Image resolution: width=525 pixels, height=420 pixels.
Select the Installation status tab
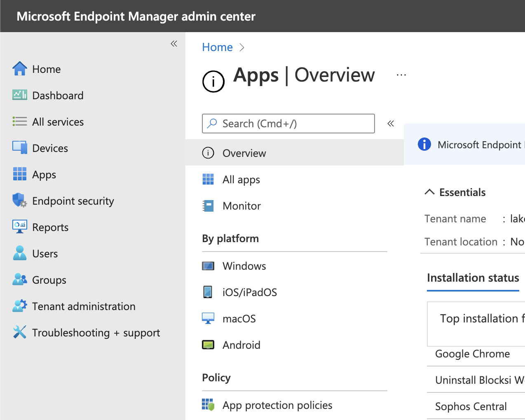coord(473,278)
